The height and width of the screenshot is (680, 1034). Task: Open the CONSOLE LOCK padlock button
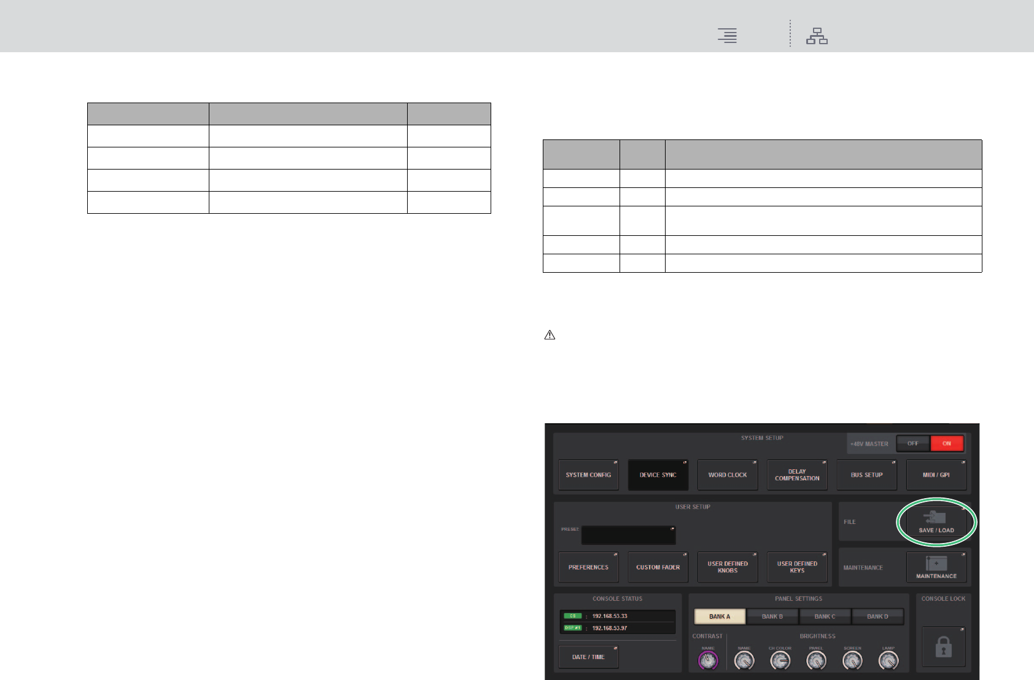click(943, 647)
